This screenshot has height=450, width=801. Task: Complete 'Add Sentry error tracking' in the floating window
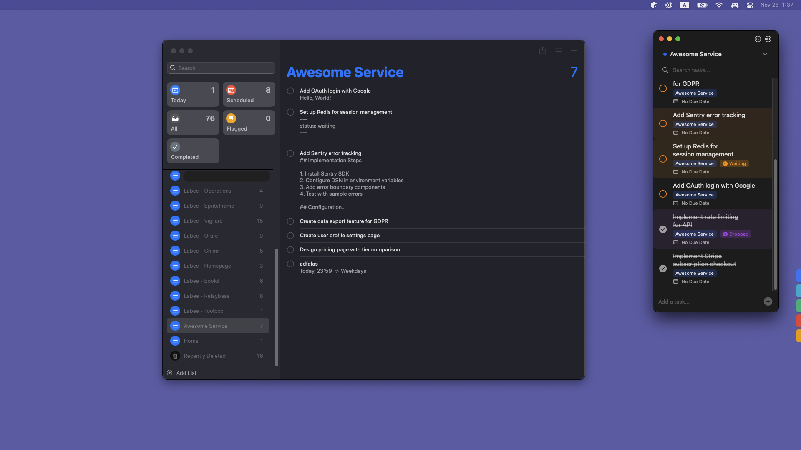click(x=663, y=123)
